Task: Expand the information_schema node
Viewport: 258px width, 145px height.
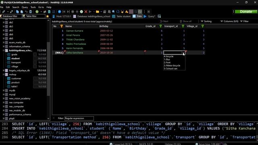Action: (4, 46)
